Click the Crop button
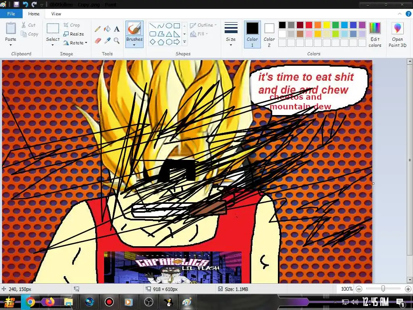 72,25
